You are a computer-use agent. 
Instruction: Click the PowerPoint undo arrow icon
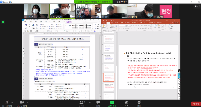[x=106, y=20]
